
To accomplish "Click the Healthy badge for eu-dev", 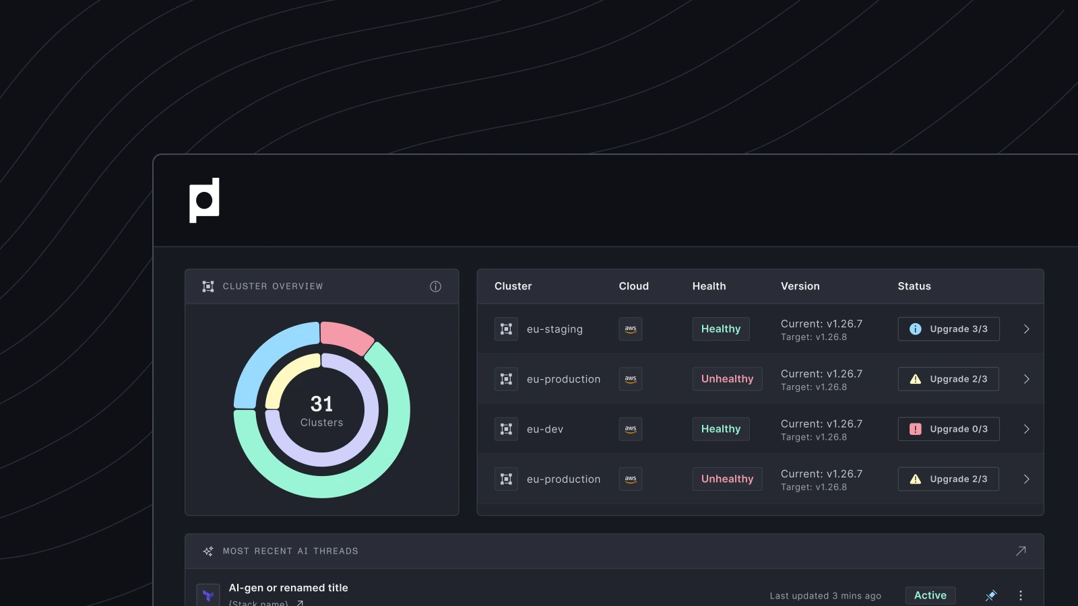I will click(721, 429).
